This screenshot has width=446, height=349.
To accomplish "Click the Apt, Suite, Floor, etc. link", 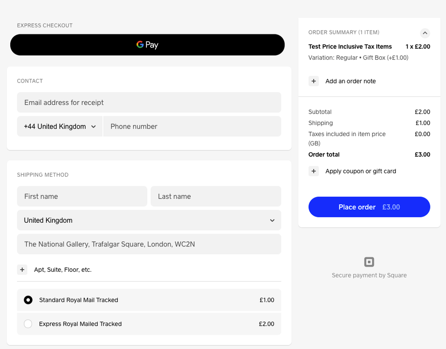I will point(63,270).
